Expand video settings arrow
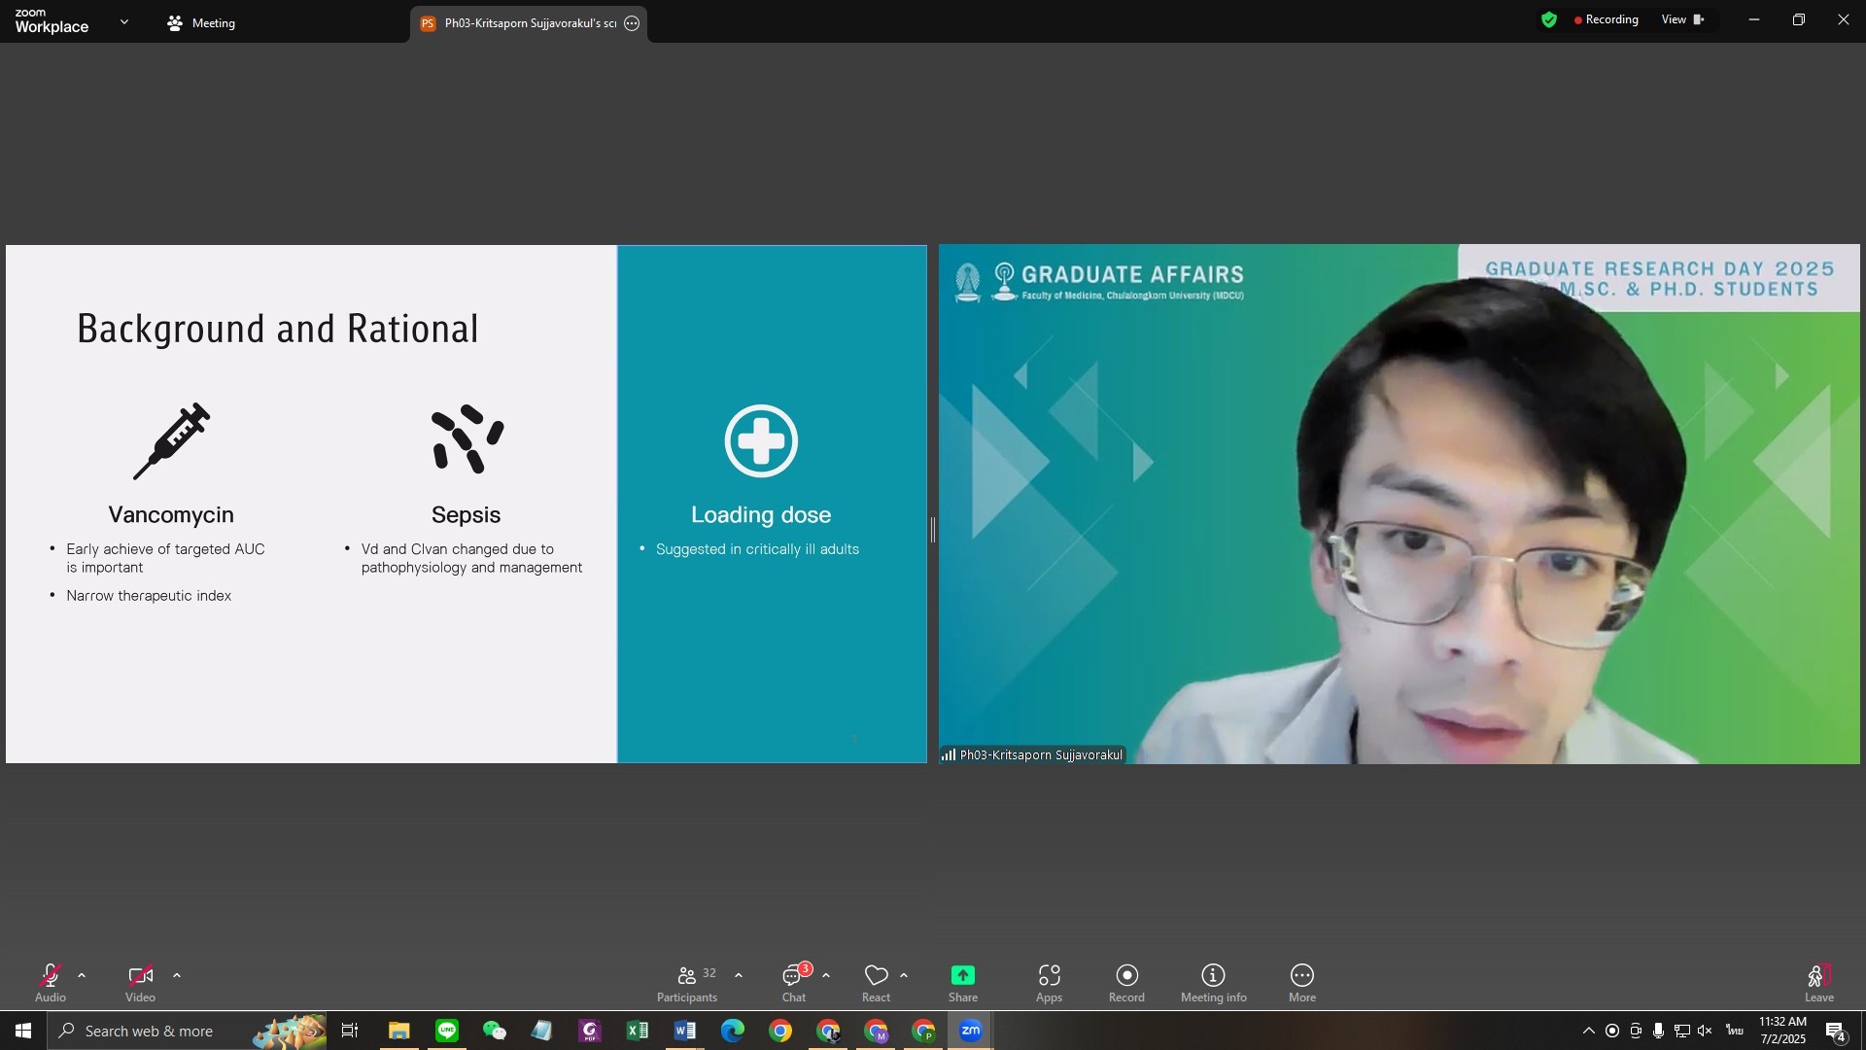 point(177,975)
